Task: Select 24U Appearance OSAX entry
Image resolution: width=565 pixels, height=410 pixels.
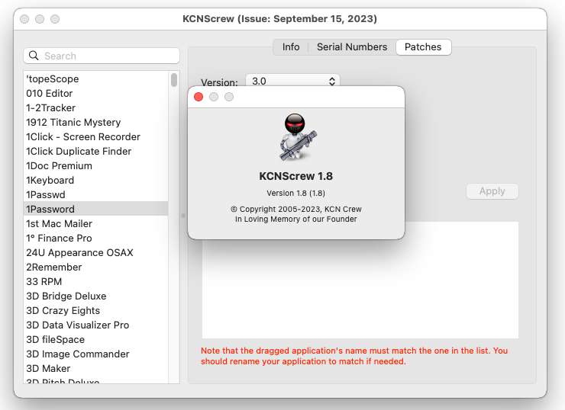Action: pyautogui.click(x=96, y=252)
